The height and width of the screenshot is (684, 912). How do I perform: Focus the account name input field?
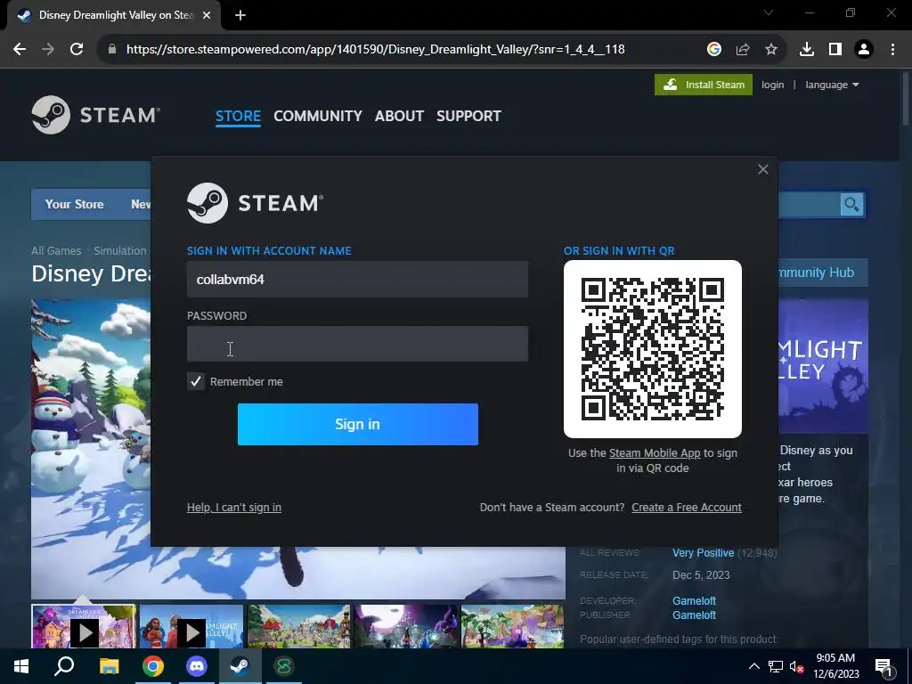coord(357,279)
